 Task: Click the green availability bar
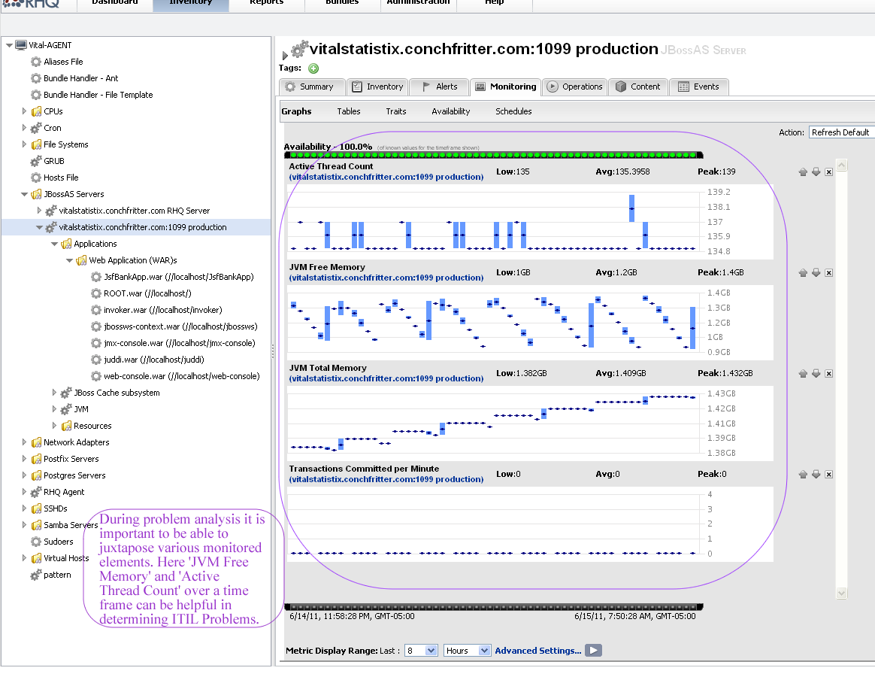494,155
